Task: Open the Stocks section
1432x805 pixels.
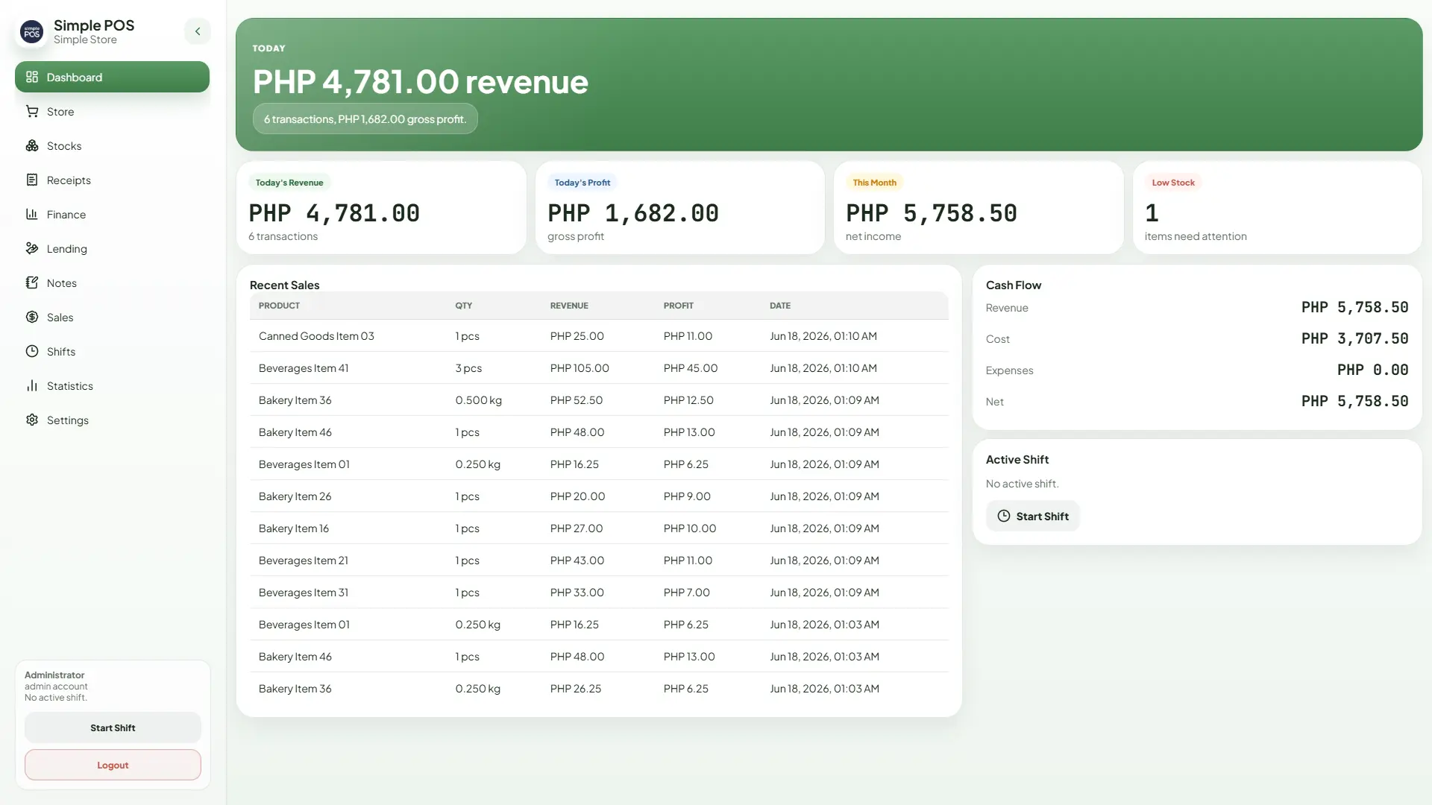Action: [112, 145]
